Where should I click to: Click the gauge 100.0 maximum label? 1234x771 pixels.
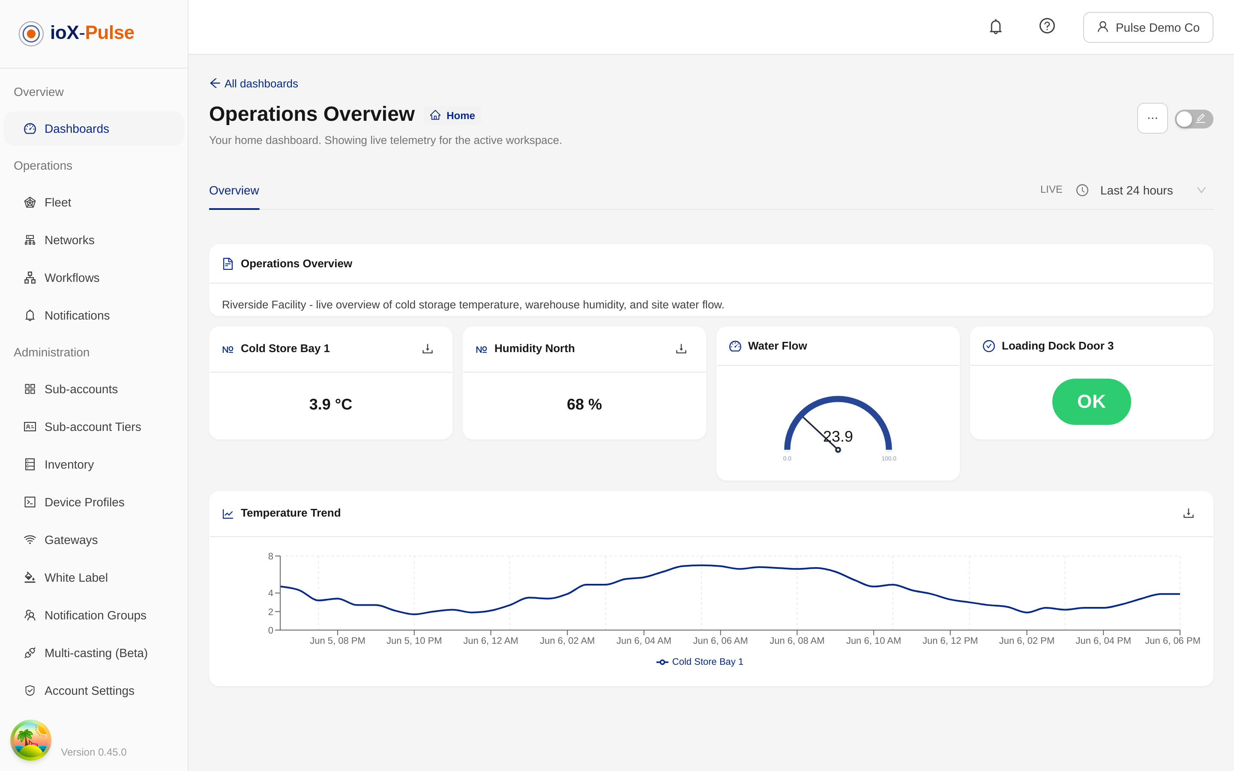coord(889,458)
